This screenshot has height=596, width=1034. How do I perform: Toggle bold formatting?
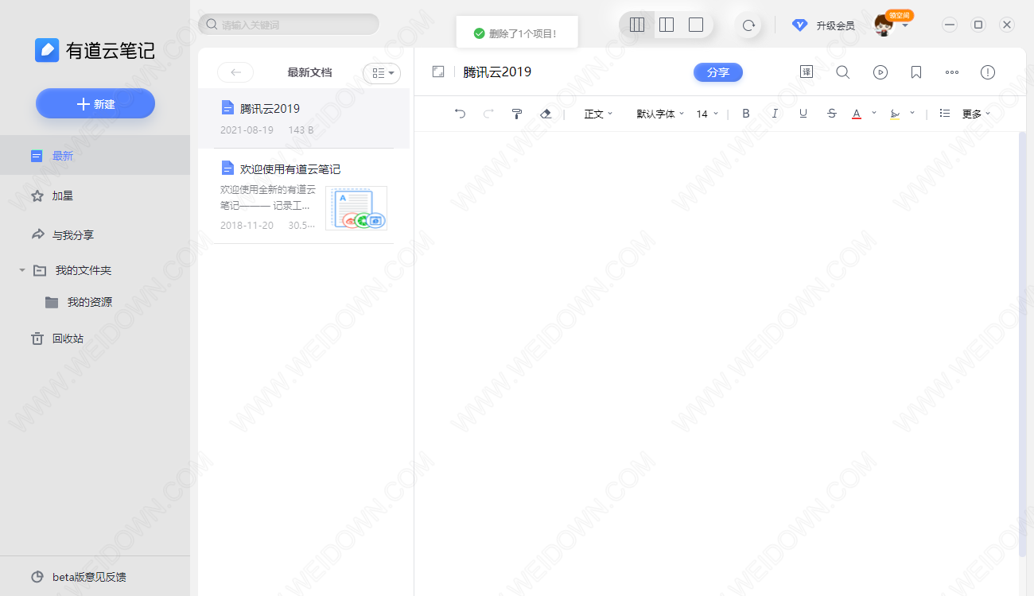pos(746,114)
